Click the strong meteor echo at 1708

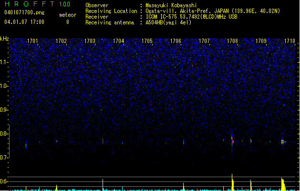[x=232, y=141]
